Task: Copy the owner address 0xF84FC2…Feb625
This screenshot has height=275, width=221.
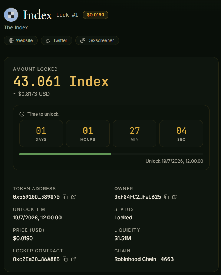Action: 166,197
